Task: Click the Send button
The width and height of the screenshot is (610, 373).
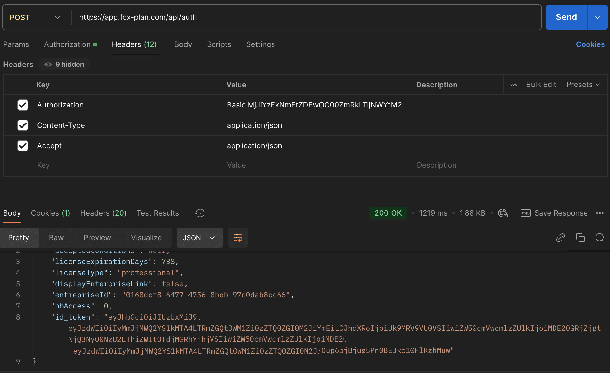Action: [x=567, y=17]
